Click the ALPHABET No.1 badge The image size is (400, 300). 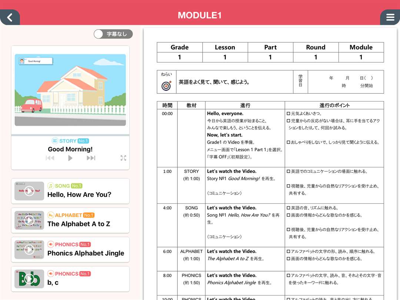(x=89, y=215)
